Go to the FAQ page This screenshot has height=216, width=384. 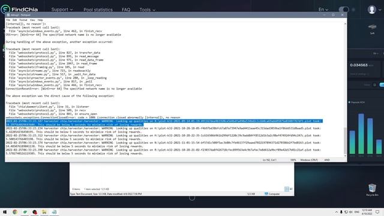pyautogui.click(x=126, y=10)
